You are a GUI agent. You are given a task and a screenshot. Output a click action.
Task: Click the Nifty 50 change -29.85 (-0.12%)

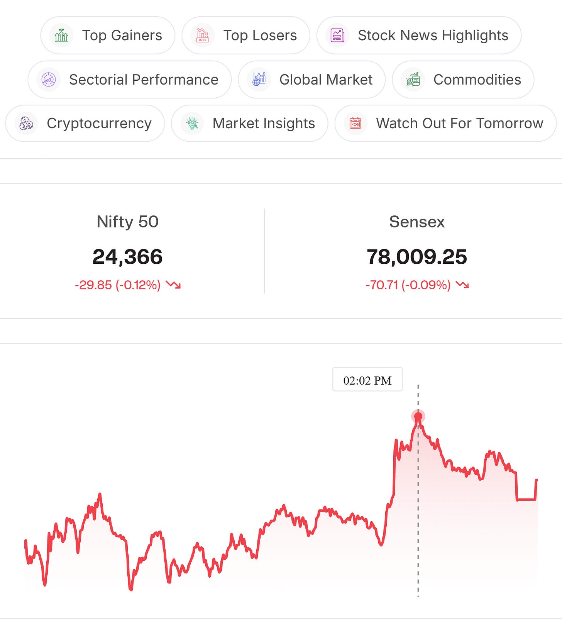coord(118,285)
